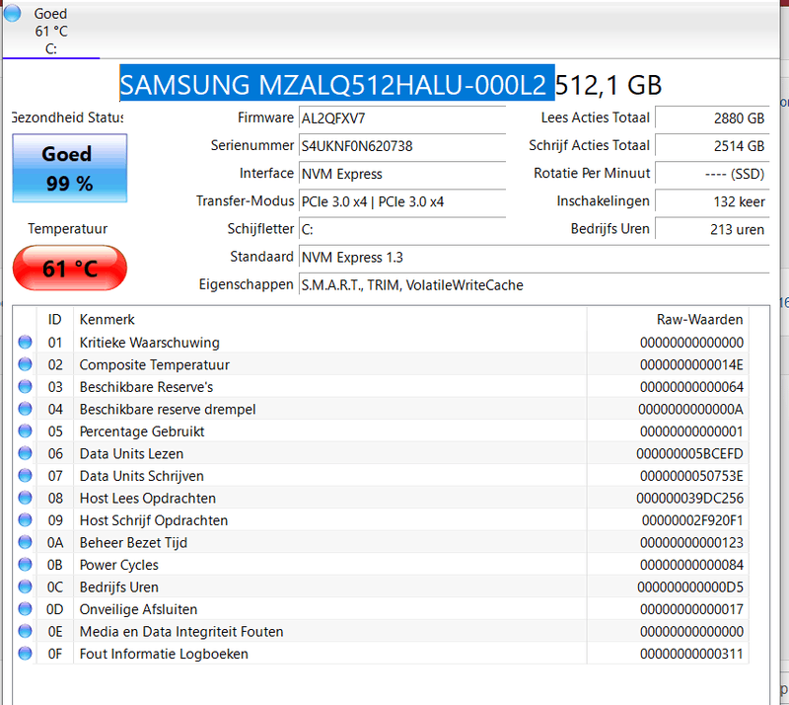Click status orb of Onveilige Afsluiten row

(25, 609)
